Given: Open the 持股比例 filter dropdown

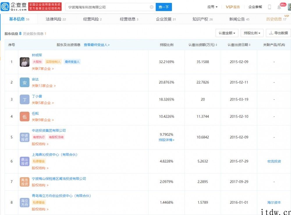Looking at the screenshot, I should (x=252, y=33).
